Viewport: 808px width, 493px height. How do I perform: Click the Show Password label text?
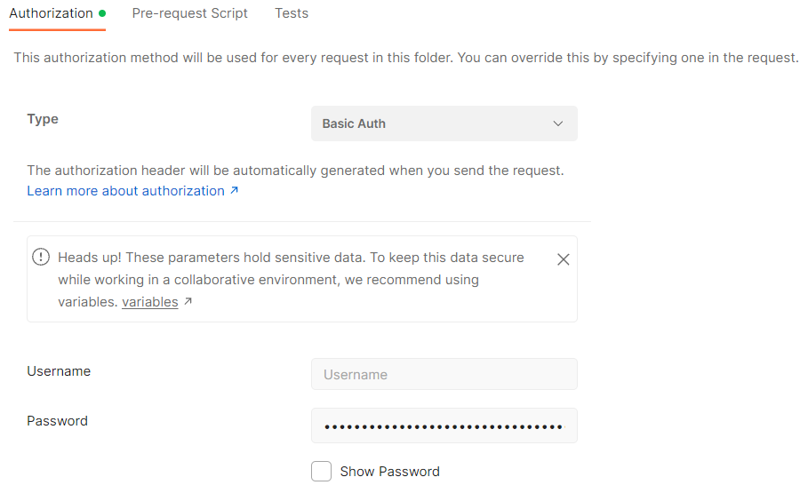389,472
